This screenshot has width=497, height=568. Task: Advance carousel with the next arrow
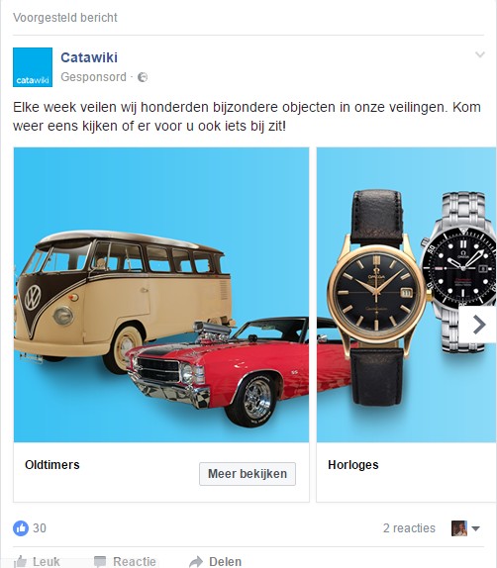(479, 325)
